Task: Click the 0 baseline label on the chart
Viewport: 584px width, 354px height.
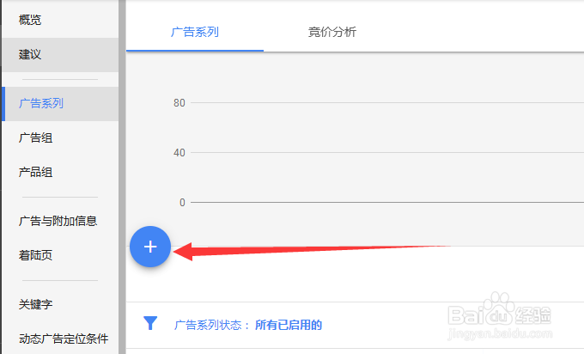Action: pos(182,203)
